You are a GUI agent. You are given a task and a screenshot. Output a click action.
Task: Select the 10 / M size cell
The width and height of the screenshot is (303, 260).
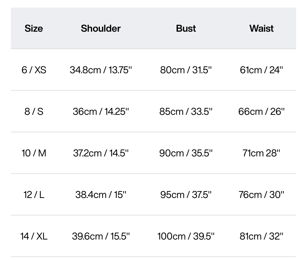34,153
